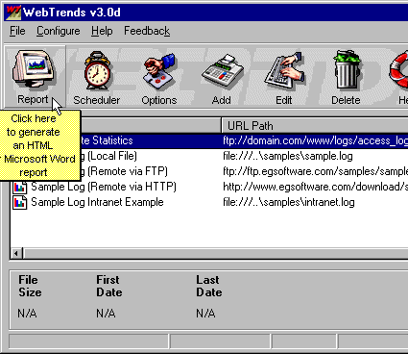The image size is (408, 354).
Task: Click the Last Date label
Action: (209, 286)
